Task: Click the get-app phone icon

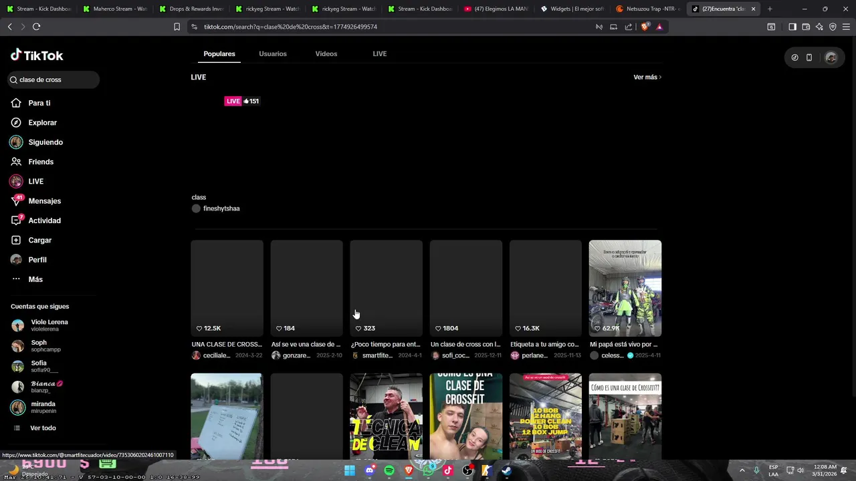Action: (x=809, y=57)
